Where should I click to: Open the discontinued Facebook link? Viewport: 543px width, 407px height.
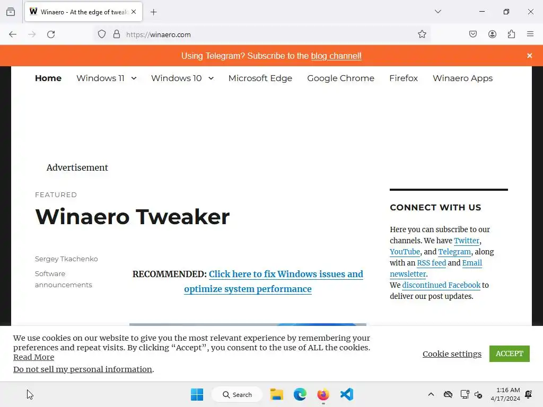(441, 285)
